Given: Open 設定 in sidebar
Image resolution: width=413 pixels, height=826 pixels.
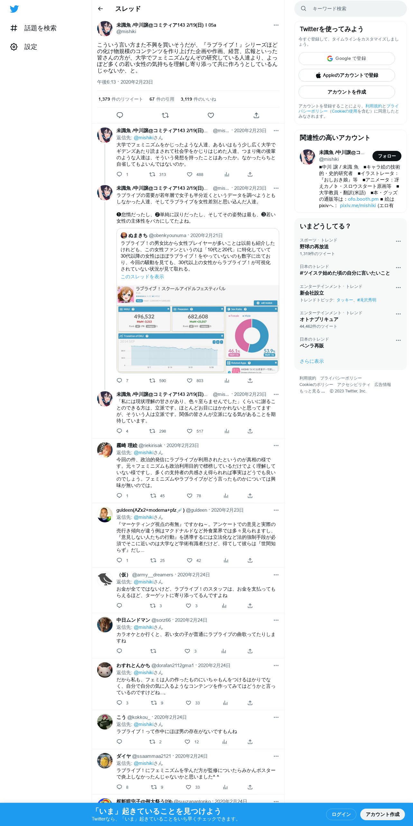Looking at the screenshot, I should pyautogui.click(x=24, y=47).
